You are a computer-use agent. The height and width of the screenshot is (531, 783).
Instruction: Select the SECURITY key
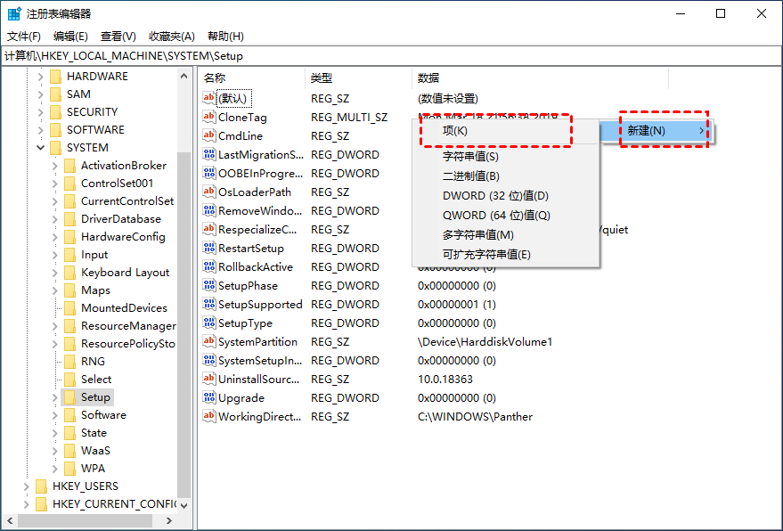point(93,112)
